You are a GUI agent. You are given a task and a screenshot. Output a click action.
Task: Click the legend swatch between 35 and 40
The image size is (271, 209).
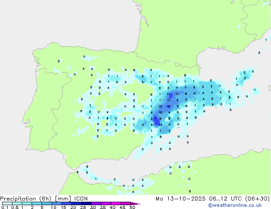tap(106, 203)
